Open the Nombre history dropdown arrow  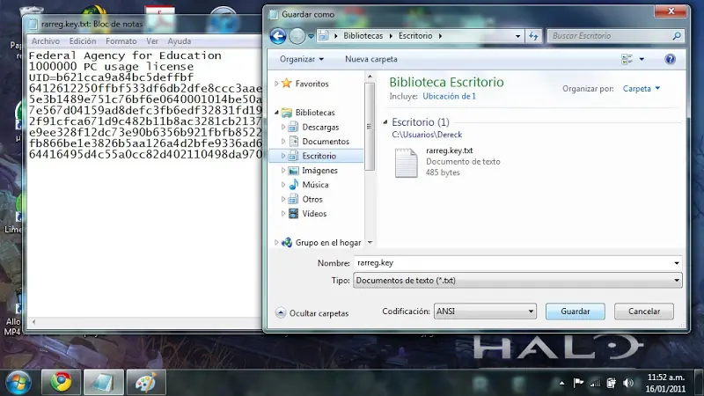677,263
